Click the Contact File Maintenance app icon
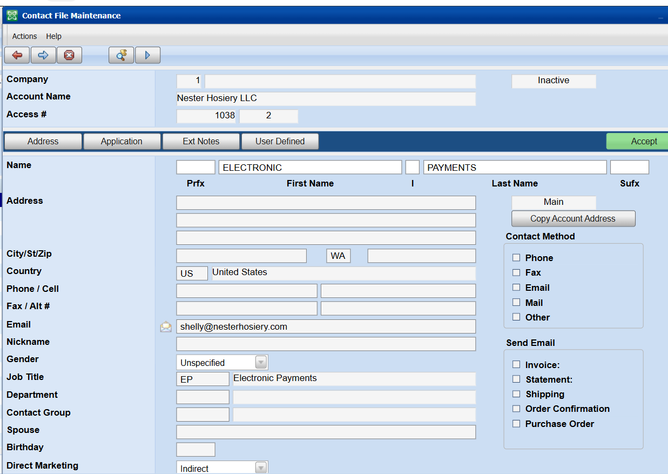 pyautogui.click(x=12, y=16)
